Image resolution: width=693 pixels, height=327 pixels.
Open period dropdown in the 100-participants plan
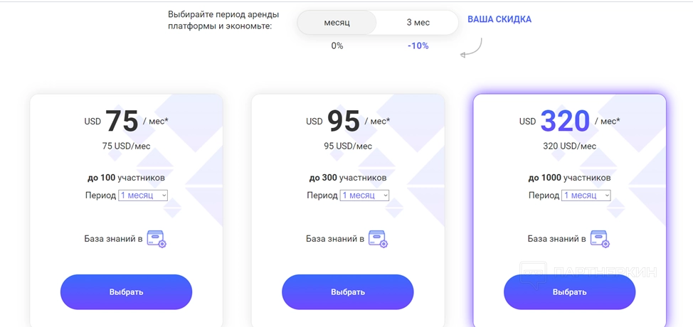[x=143, y=195]
